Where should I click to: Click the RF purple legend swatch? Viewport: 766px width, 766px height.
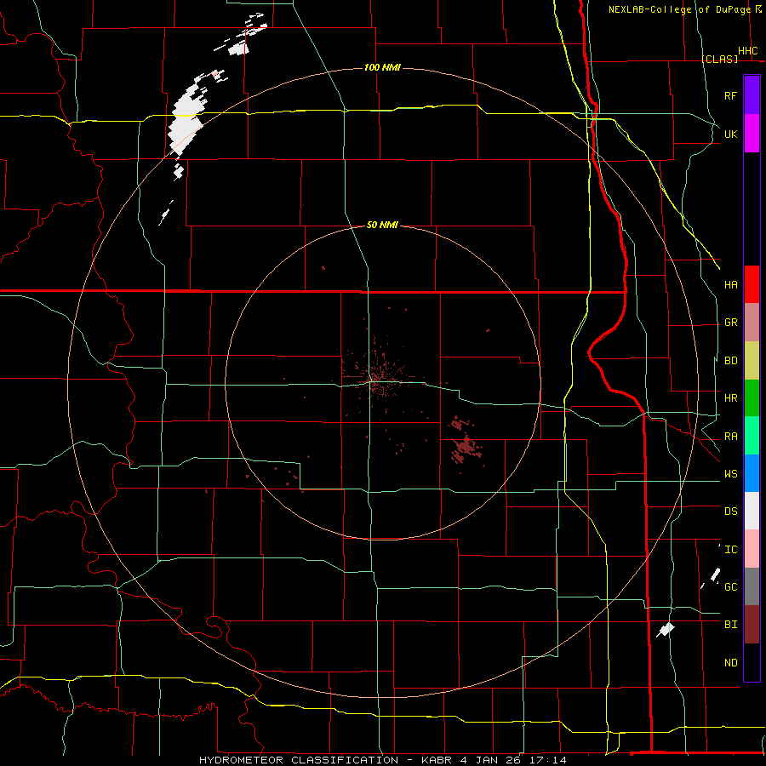[x=752, y=95]
